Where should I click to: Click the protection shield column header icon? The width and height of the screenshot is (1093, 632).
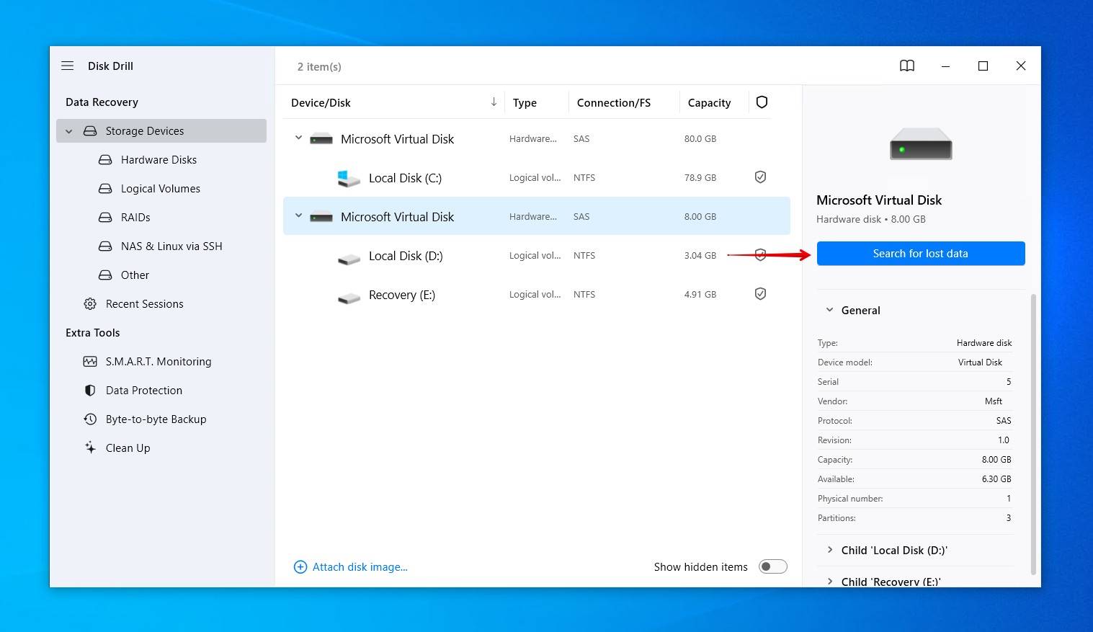(762, 102)
